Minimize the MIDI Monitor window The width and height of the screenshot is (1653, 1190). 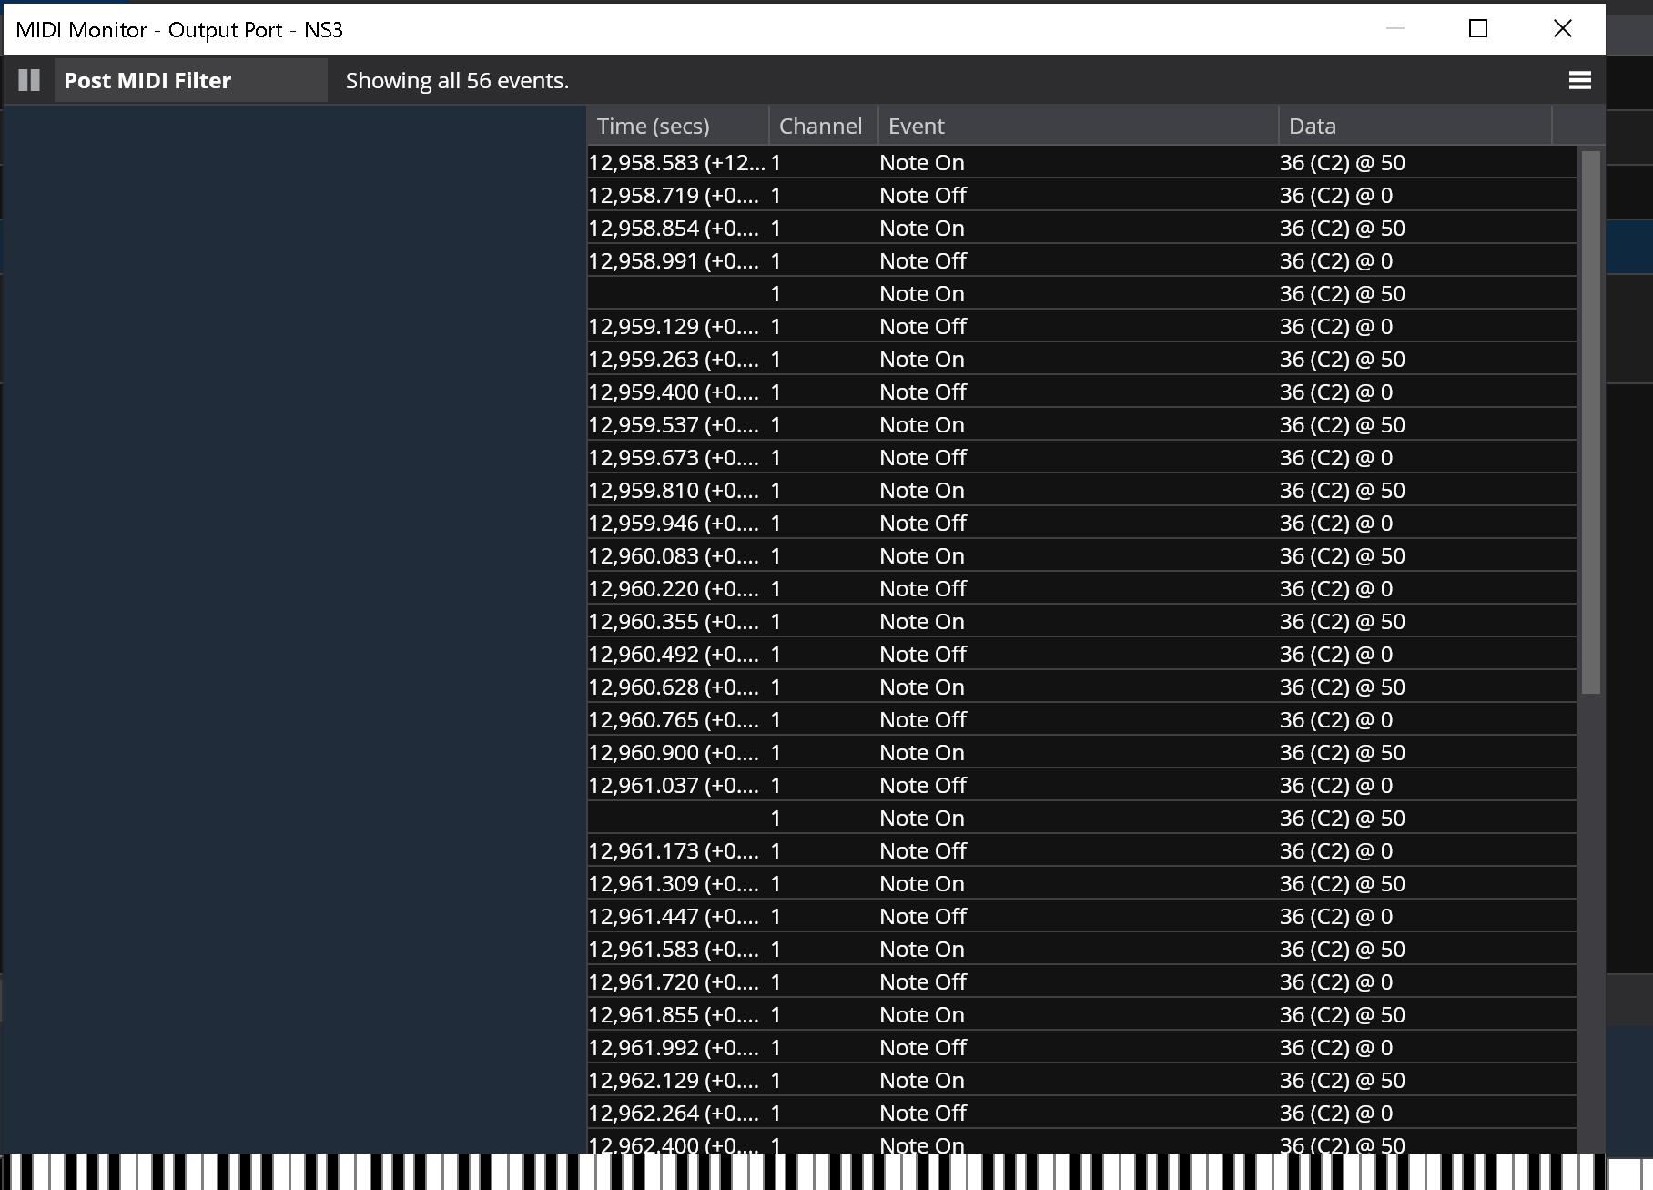coord(1394,29)
